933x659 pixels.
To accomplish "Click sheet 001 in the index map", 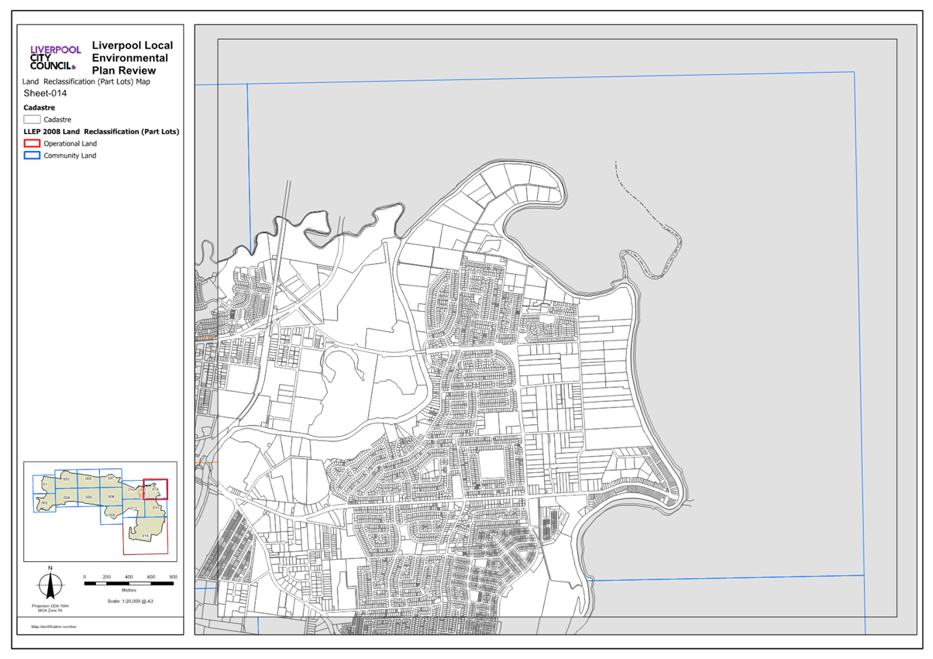I will tap(44, 484).
